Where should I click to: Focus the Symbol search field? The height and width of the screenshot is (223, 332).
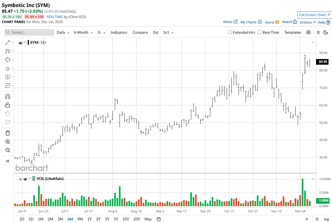tap(29, 32)
